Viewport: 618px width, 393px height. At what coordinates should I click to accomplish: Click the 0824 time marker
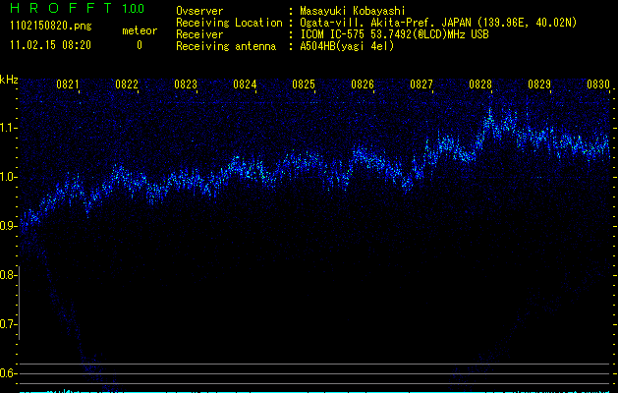(x=245, y=84)
